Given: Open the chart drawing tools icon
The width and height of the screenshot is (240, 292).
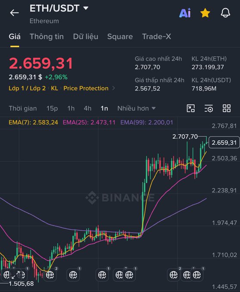Looking at the screenshot, I should (x=191, y=108).
